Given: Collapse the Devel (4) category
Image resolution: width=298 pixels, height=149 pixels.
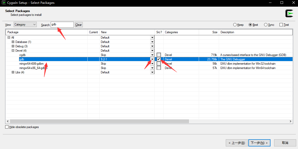Looking at the screenshot, I should click(x=13, y=50).
